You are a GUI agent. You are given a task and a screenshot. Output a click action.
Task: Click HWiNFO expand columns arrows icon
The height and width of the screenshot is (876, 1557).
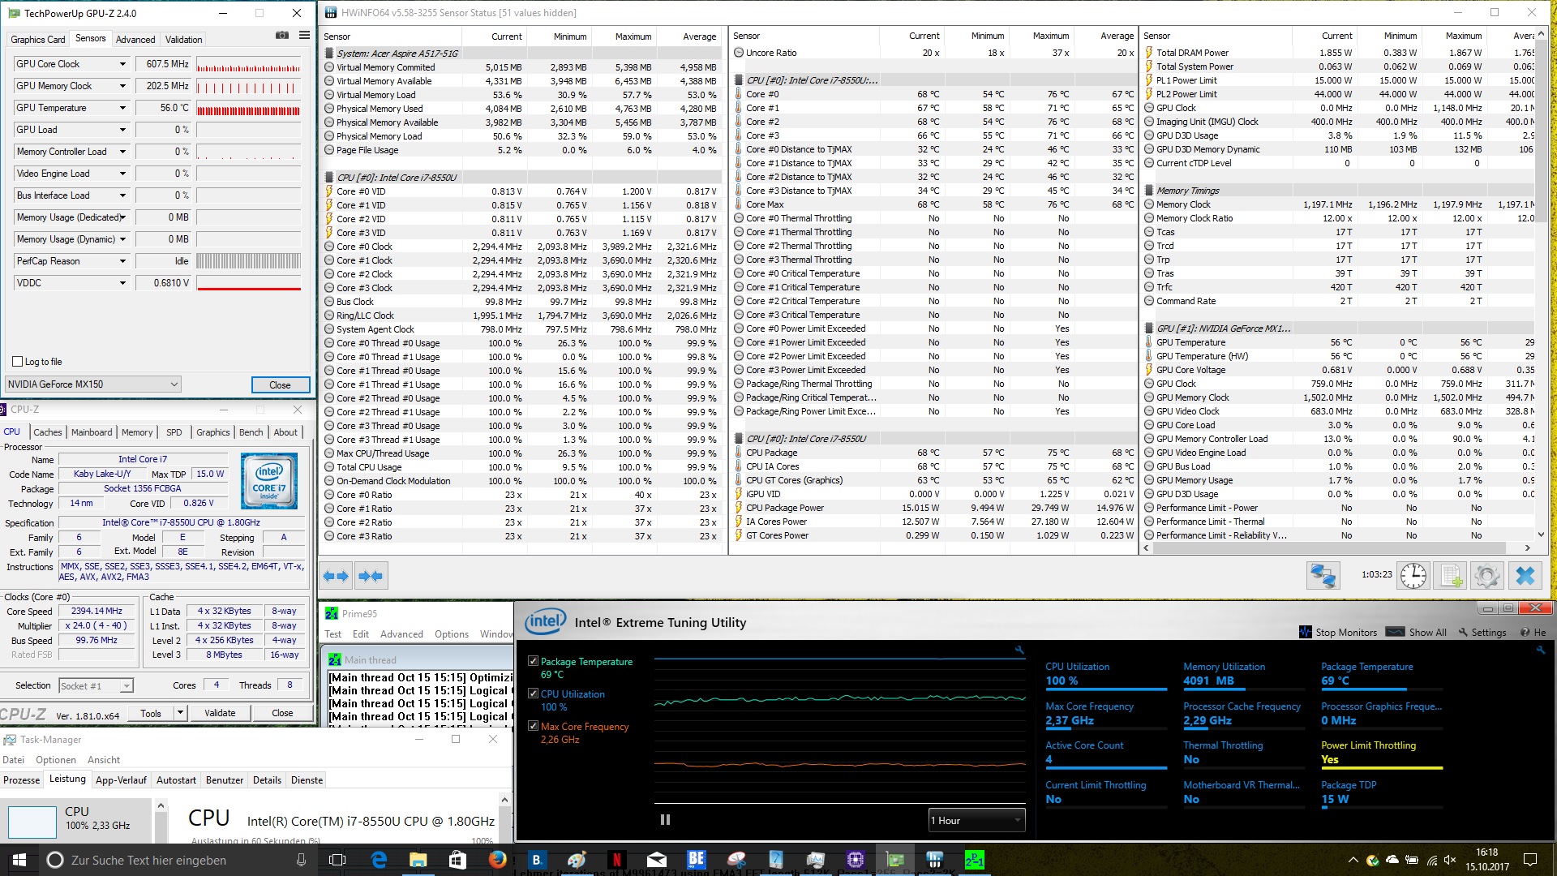coord(335,576)
